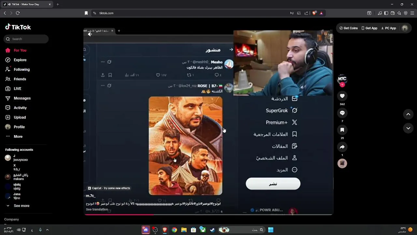This screenshot has width=417, height=235.
Task: Click the share page icon in address bar
Action: coord(306,13)
